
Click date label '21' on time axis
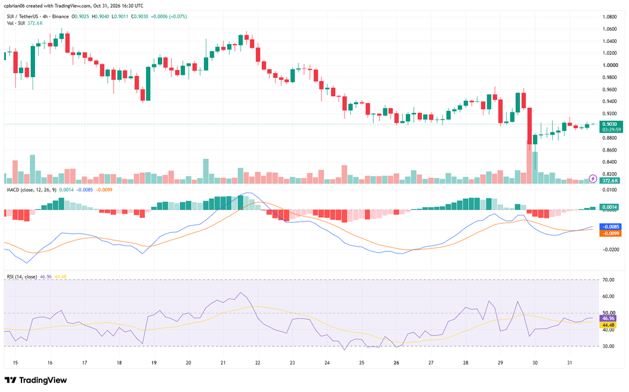click(223, 363)
